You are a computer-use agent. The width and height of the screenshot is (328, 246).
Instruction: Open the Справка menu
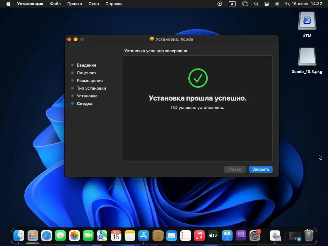point(114,4)
